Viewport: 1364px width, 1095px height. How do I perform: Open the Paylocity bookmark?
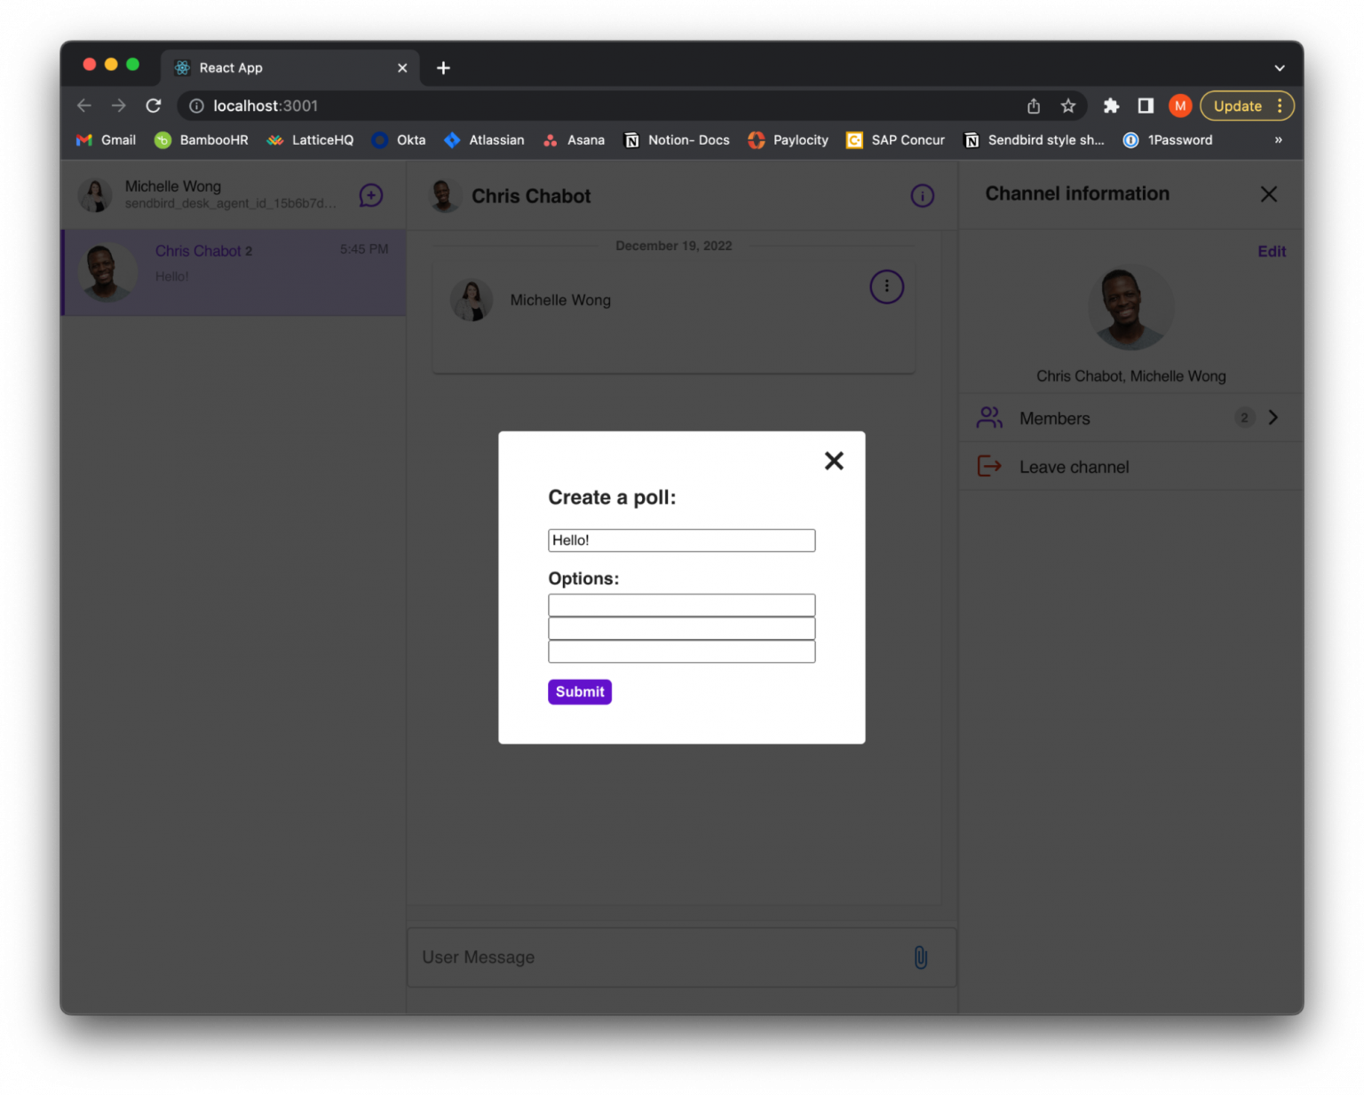(x=788, y=140)
